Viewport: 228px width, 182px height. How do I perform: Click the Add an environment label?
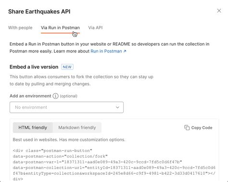[x=30, y=96]
